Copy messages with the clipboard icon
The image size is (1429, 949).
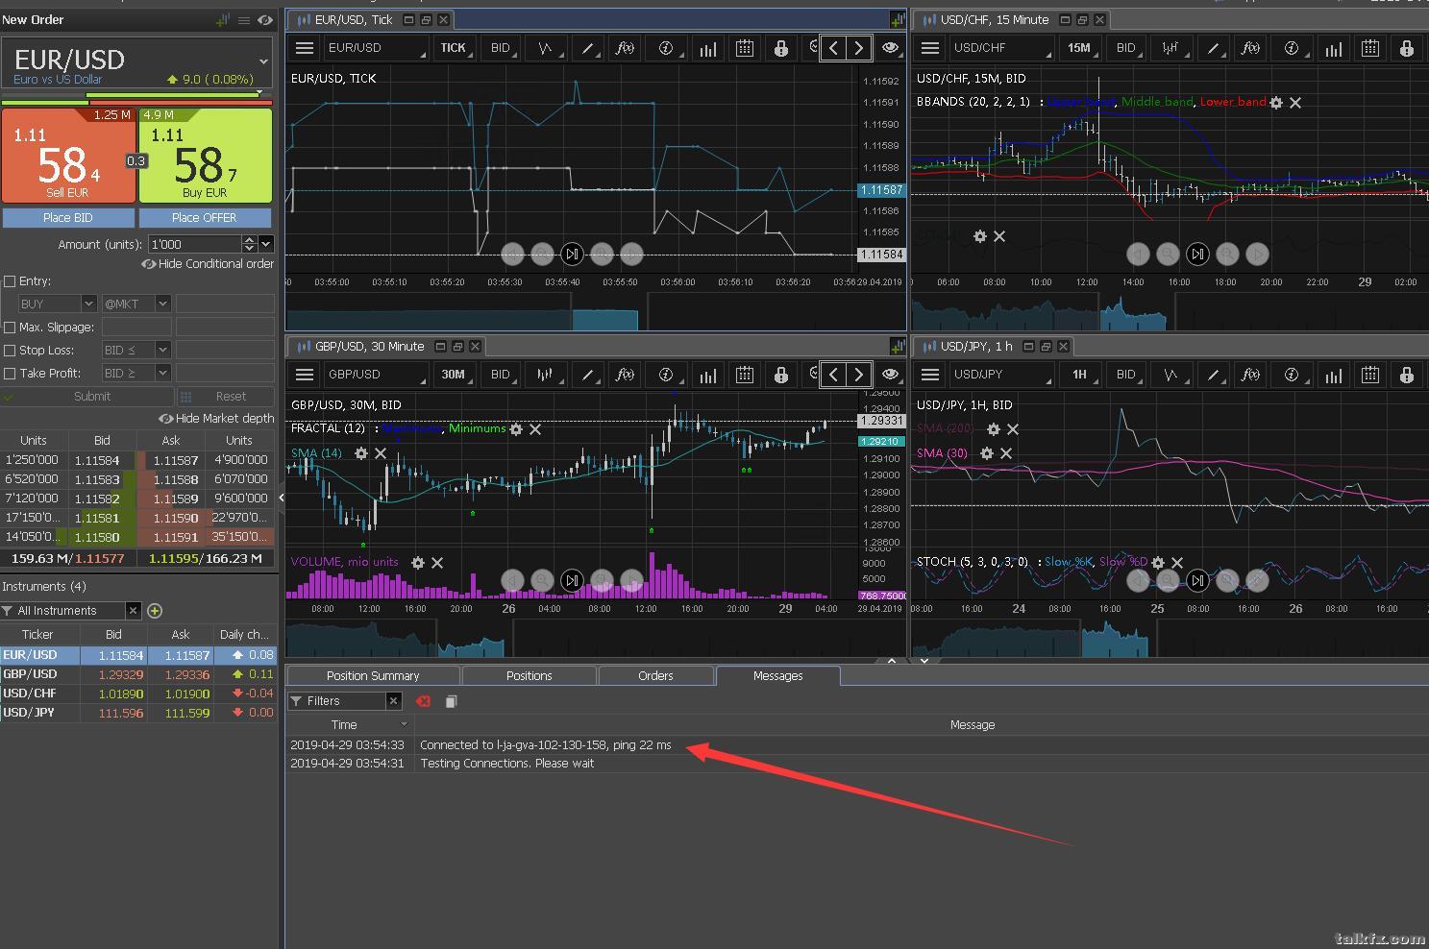coord(451,701)
